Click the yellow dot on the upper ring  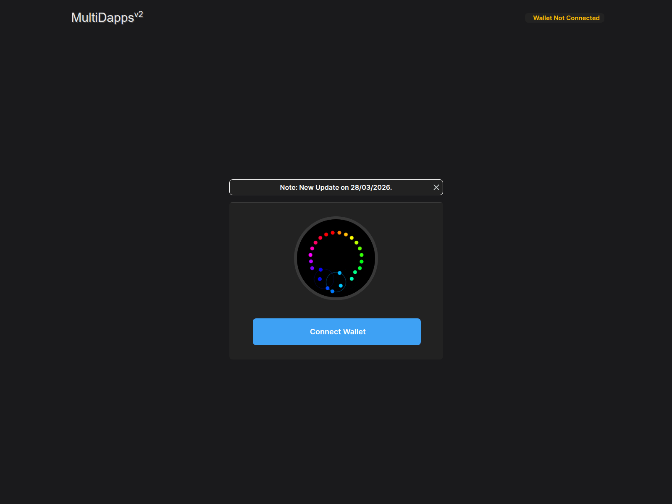pos(352,237)
